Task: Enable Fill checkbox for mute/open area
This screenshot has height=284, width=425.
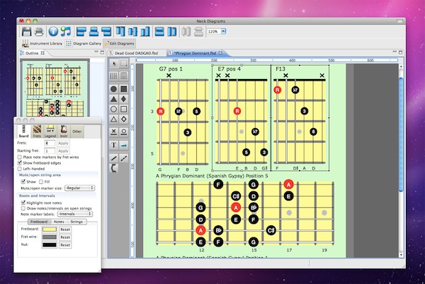Action: point(41,182)
